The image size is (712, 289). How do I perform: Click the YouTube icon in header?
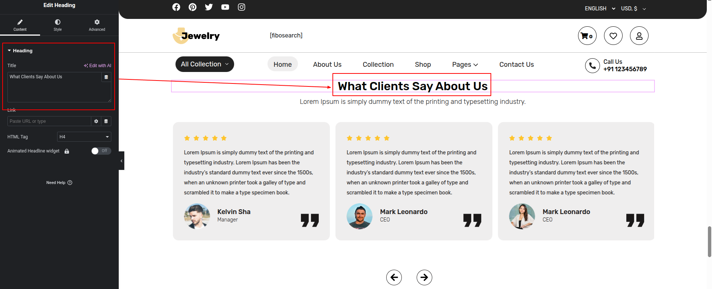click(225, 7)
